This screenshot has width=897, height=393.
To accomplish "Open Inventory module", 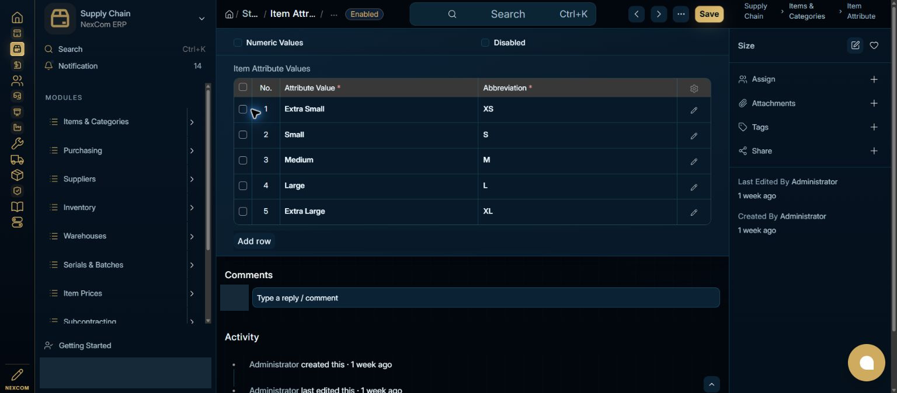I will pyautogui.click(x=79, y=208).
